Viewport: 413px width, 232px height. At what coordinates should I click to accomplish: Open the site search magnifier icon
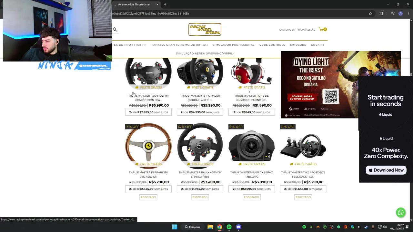tap(115, 30)
